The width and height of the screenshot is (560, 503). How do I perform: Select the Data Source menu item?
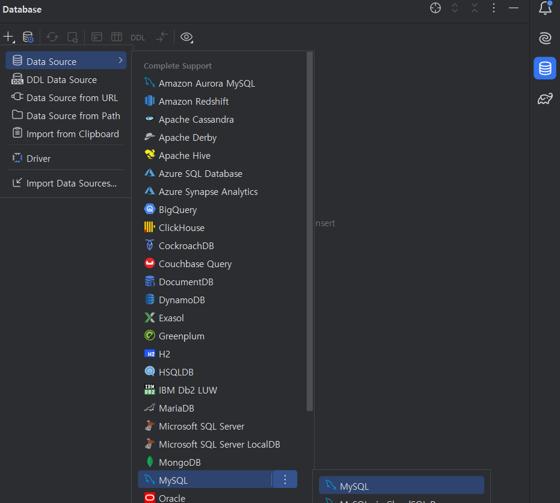[66, 61]
